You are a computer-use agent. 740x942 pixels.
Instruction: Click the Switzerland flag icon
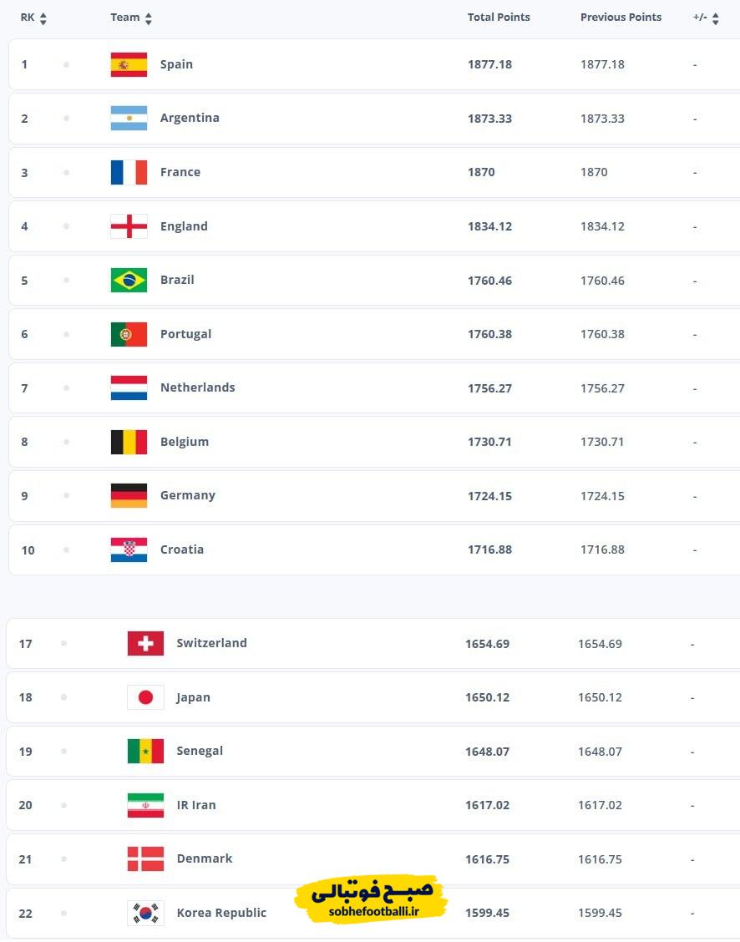[145, 644]
